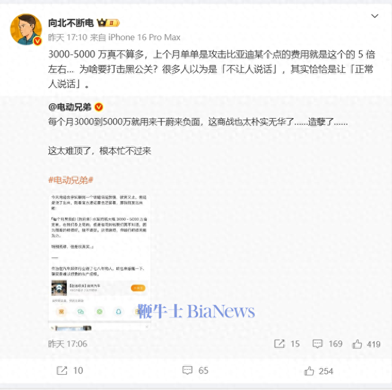Select the main post body text paragraph

(211, 69)
